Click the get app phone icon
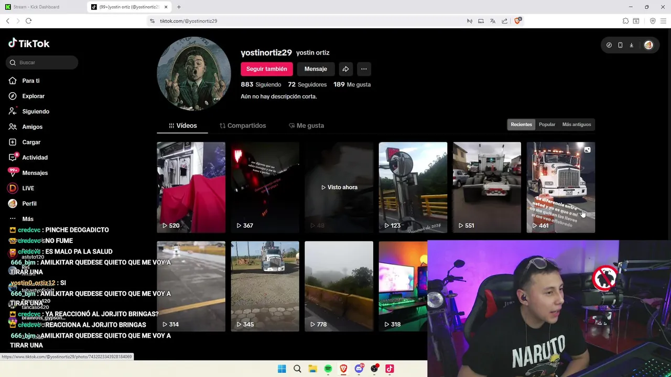 (620, 45)
